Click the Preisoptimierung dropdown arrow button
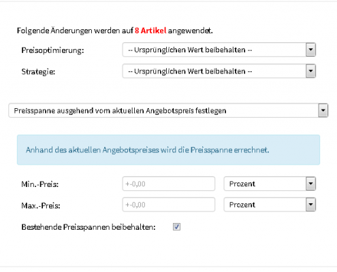This screenshot has height=272, width=337. tap(310, 50)
